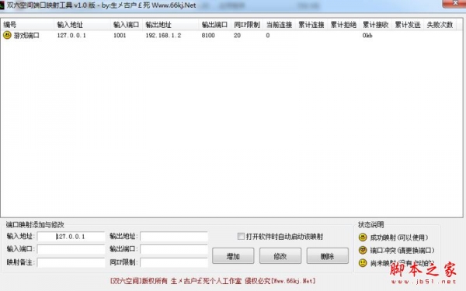Click the 成功映射 smiley status icon

click(x=363, y=237)
